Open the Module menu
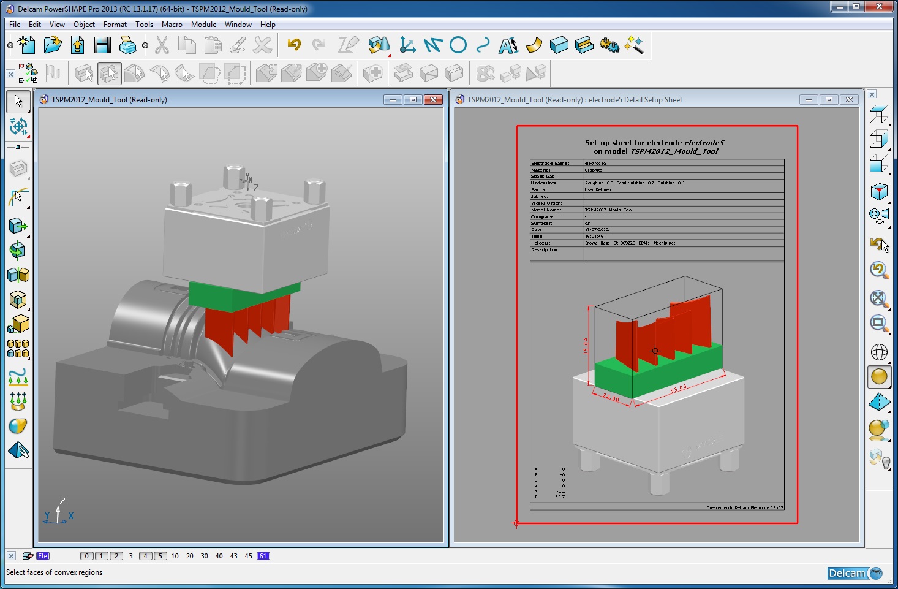Image resolution: width=898 pixels, height=589 pixels. [203, 25]
